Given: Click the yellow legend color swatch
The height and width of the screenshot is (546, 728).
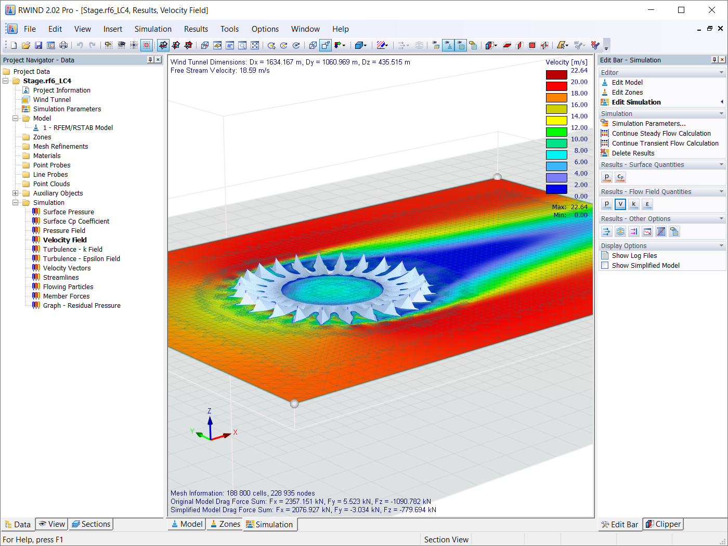Looking at the screenshot, I should 556,120.
